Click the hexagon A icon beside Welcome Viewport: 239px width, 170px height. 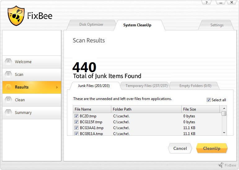click(8, 62)
